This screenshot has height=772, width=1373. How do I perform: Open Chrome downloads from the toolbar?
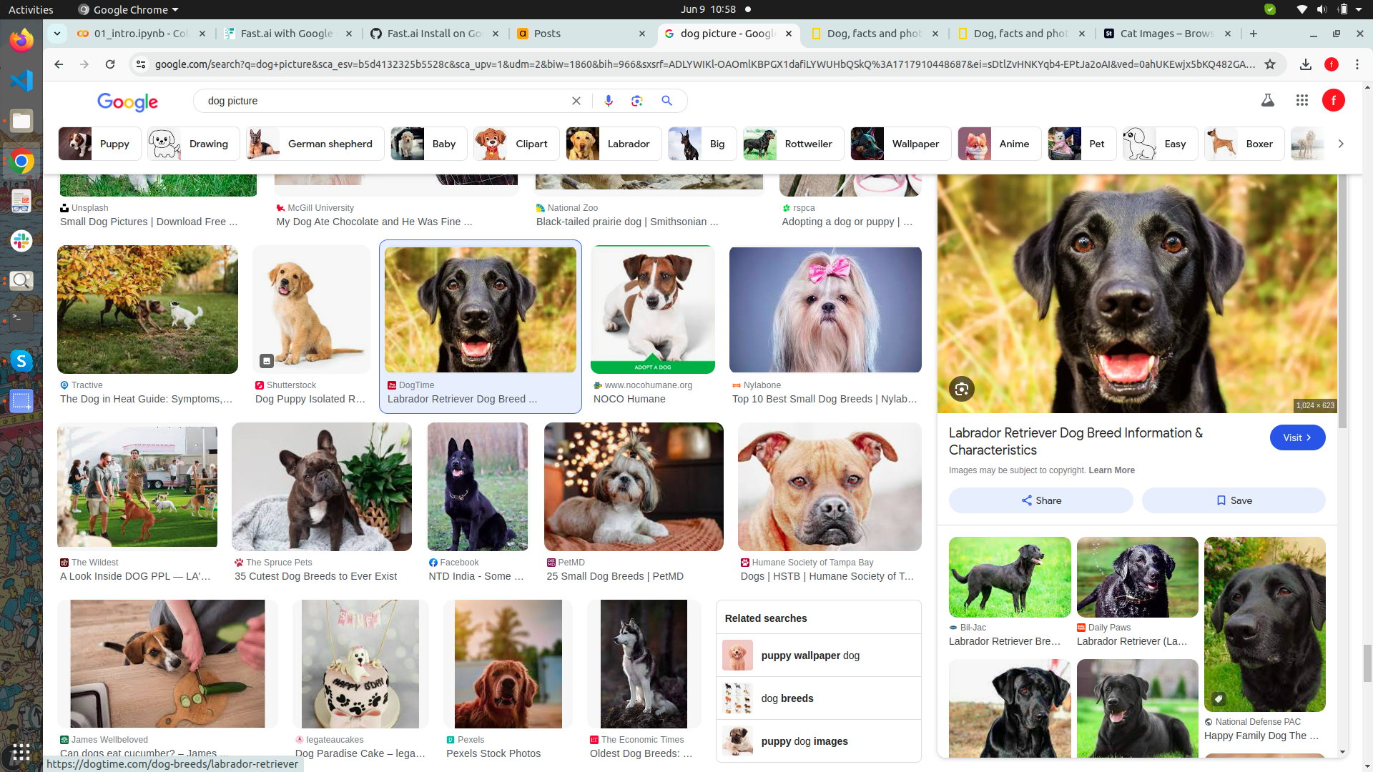(1306, 64)
